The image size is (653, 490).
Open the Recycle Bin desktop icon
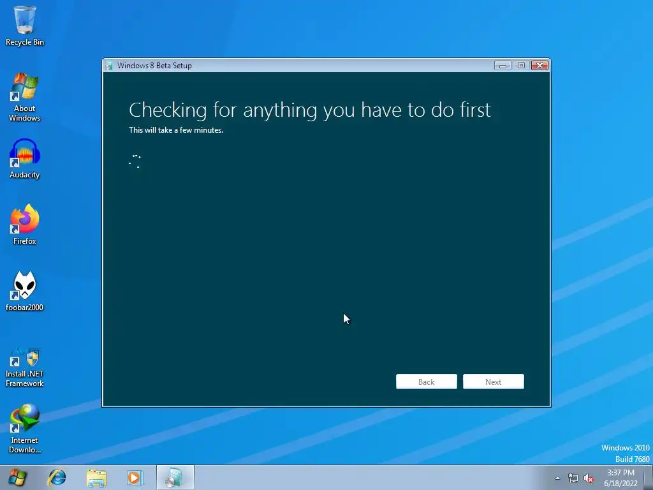coord(25,26)
